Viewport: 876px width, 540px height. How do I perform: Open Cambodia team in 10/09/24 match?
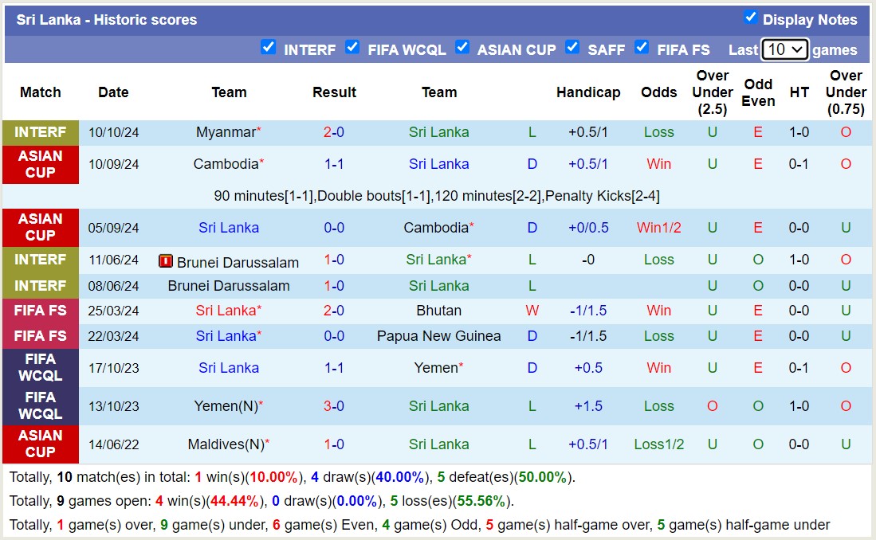click(226, 164)
